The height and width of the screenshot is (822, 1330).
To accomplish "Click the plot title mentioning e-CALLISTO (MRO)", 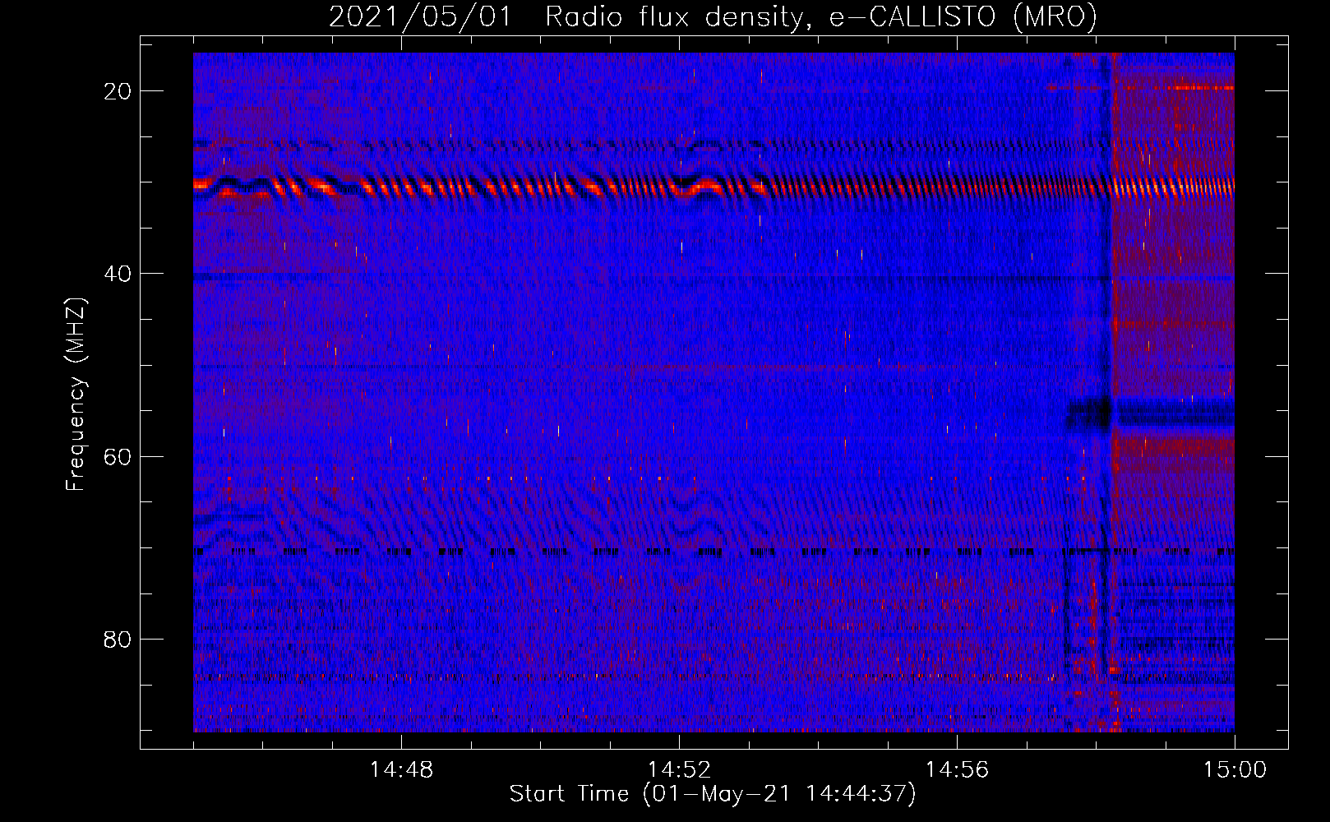I will click(x=713, y=16).
